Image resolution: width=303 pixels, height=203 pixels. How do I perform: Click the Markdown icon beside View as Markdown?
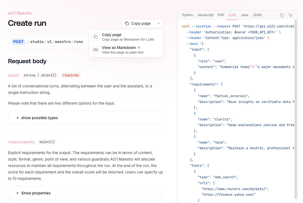[x=96, y=50]
